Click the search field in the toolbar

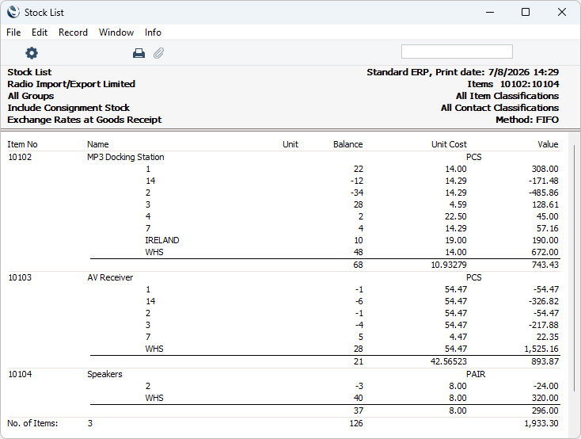457,52
